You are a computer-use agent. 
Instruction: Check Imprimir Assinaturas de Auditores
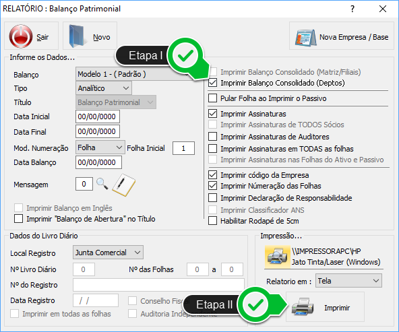point(213,137)
